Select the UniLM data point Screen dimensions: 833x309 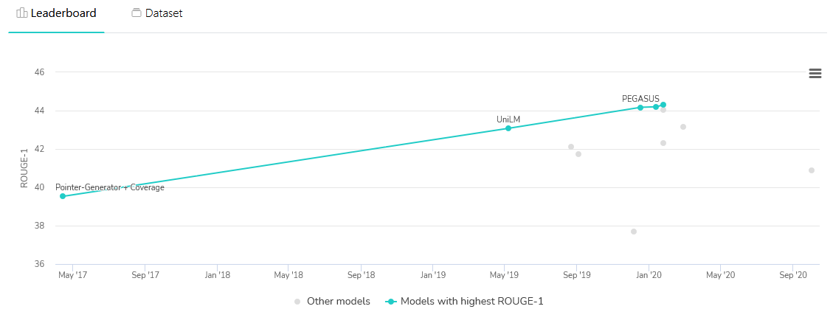pos(508,128)
